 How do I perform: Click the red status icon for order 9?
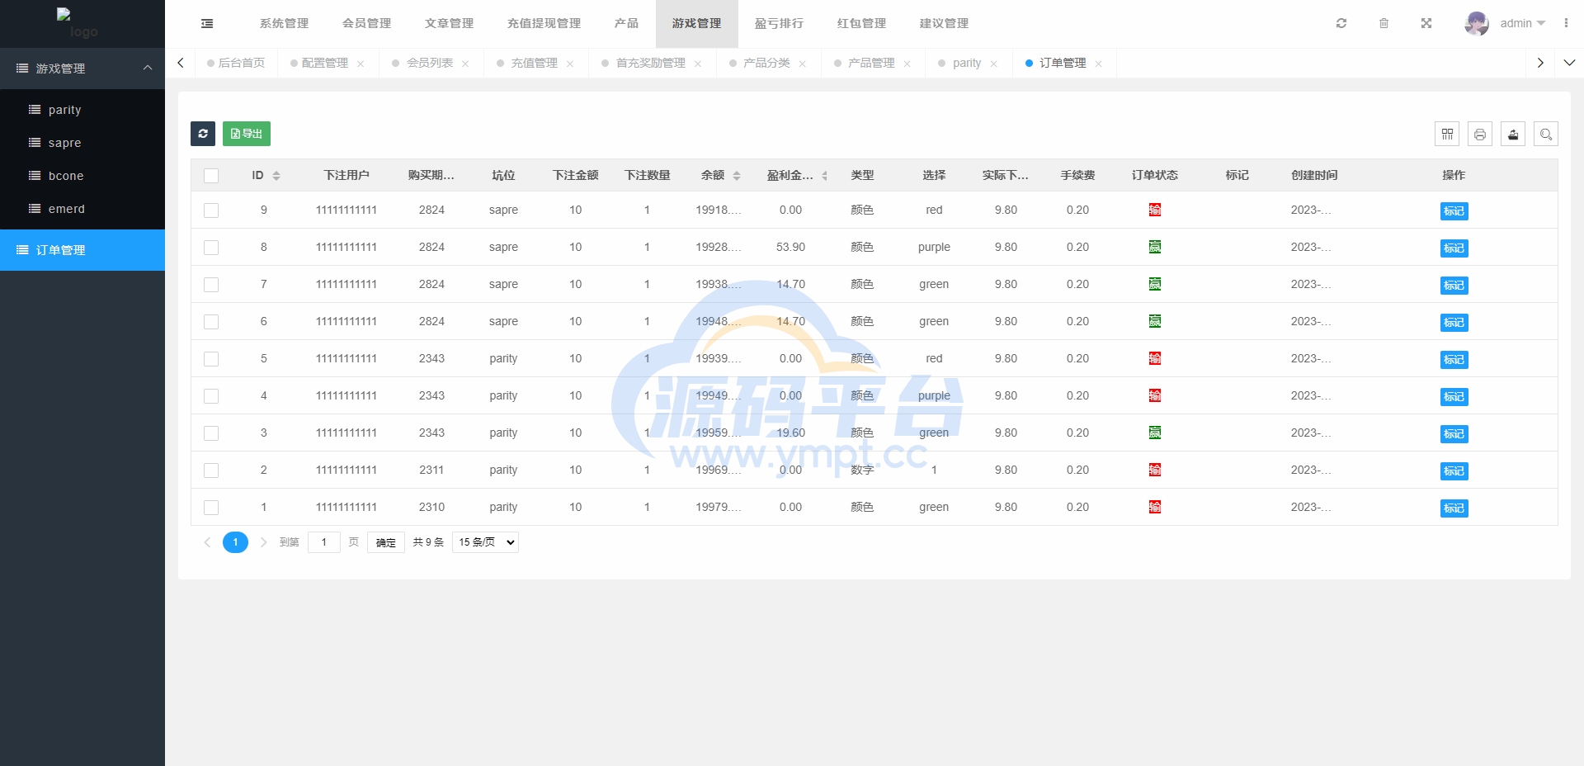(x=1155, y=210)
